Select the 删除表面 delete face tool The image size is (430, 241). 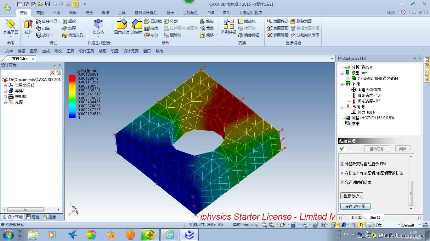pyautogui.click(x=301, y=21)
